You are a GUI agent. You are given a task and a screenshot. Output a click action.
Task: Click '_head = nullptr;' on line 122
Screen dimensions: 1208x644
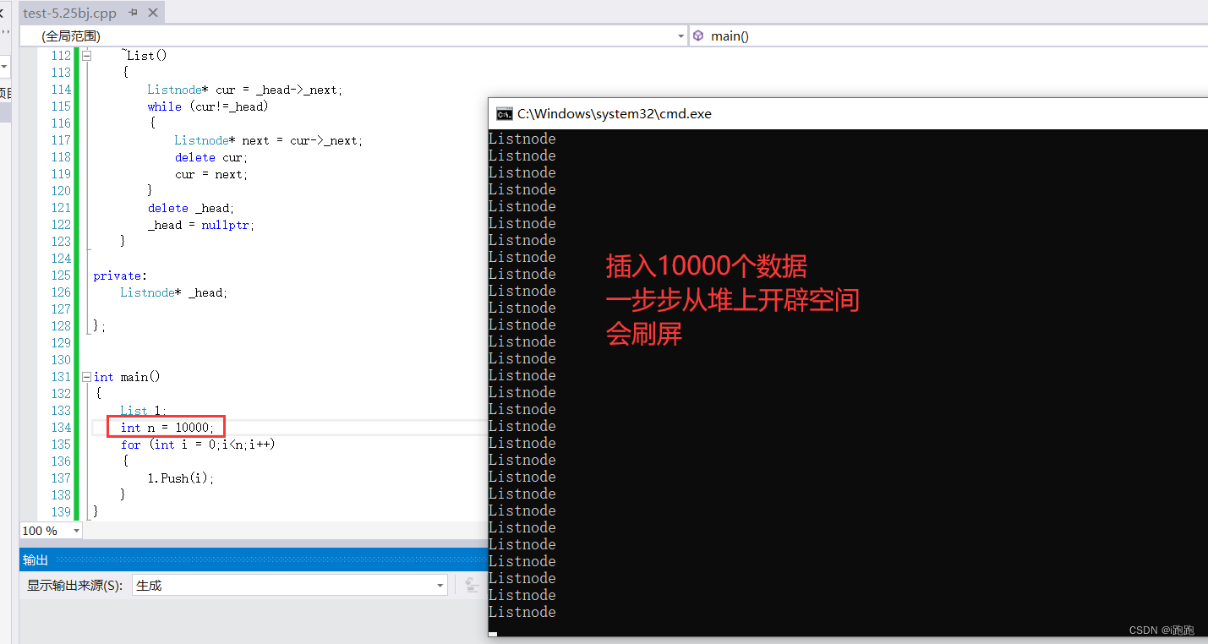pos(201,225)
